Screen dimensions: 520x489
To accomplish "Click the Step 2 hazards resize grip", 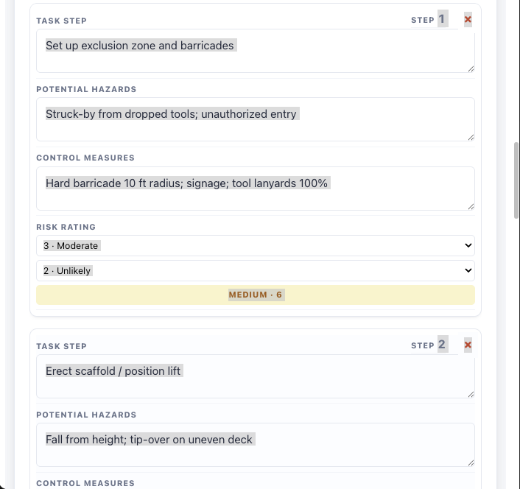I will tap(471, 463).
